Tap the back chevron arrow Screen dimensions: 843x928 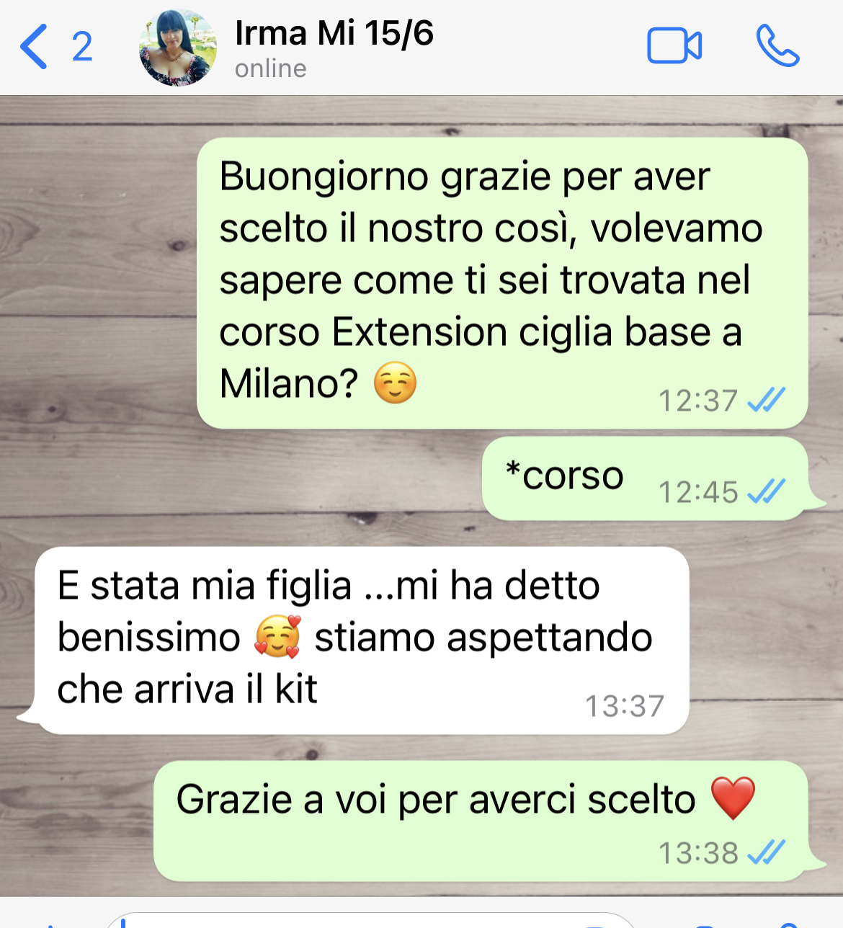[34, 47]
